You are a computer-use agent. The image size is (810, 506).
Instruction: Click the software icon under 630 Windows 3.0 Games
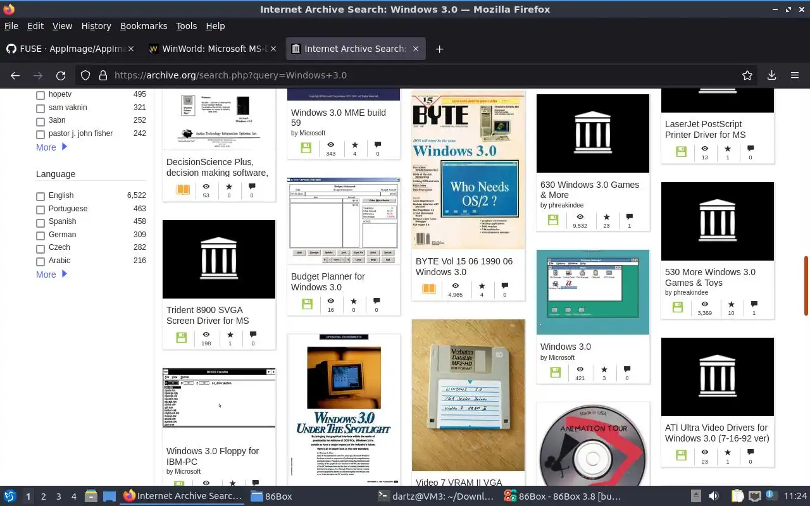tap(552, 220)
